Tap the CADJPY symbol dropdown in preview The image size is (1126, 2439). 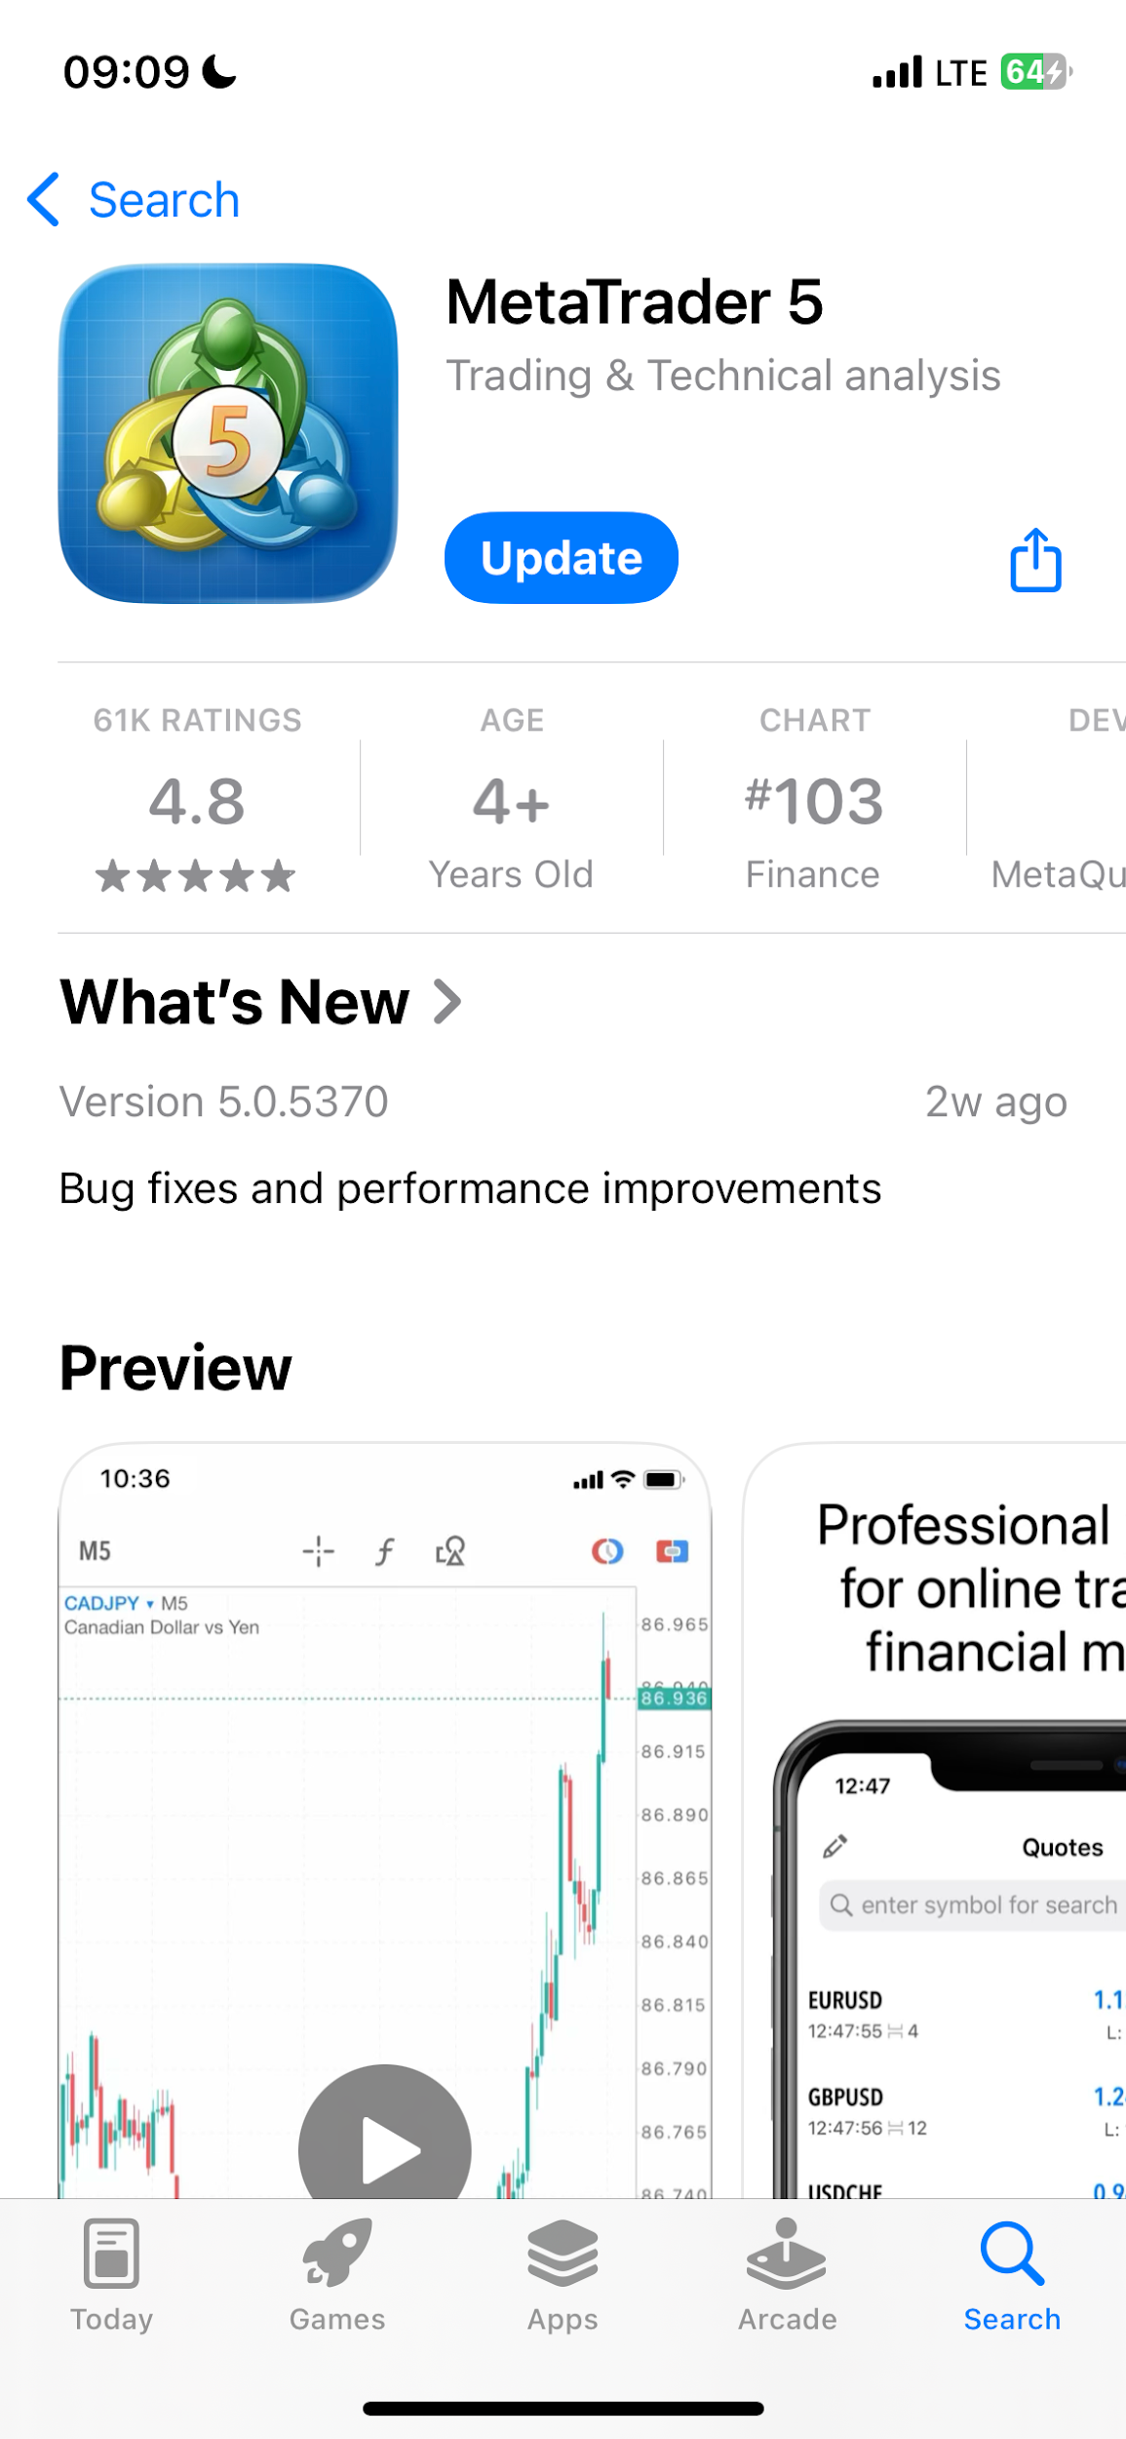(x=108, y=1603)
